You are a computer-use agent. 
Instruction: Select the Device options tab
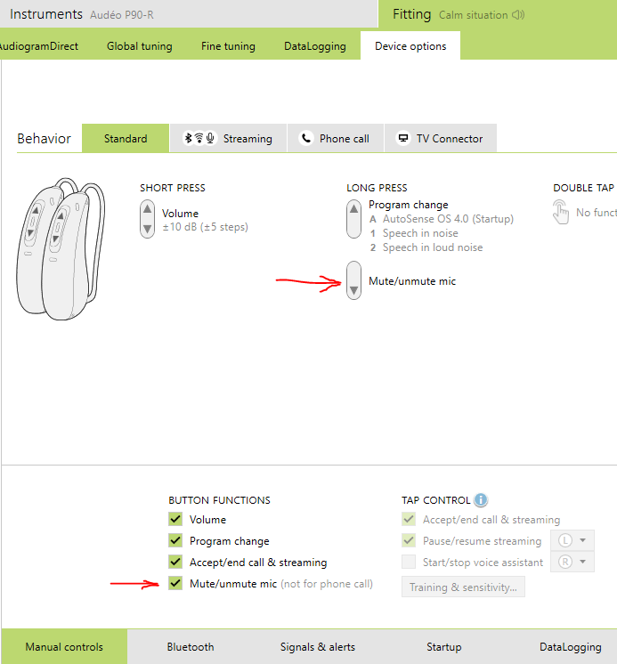[x=410, y=45]
